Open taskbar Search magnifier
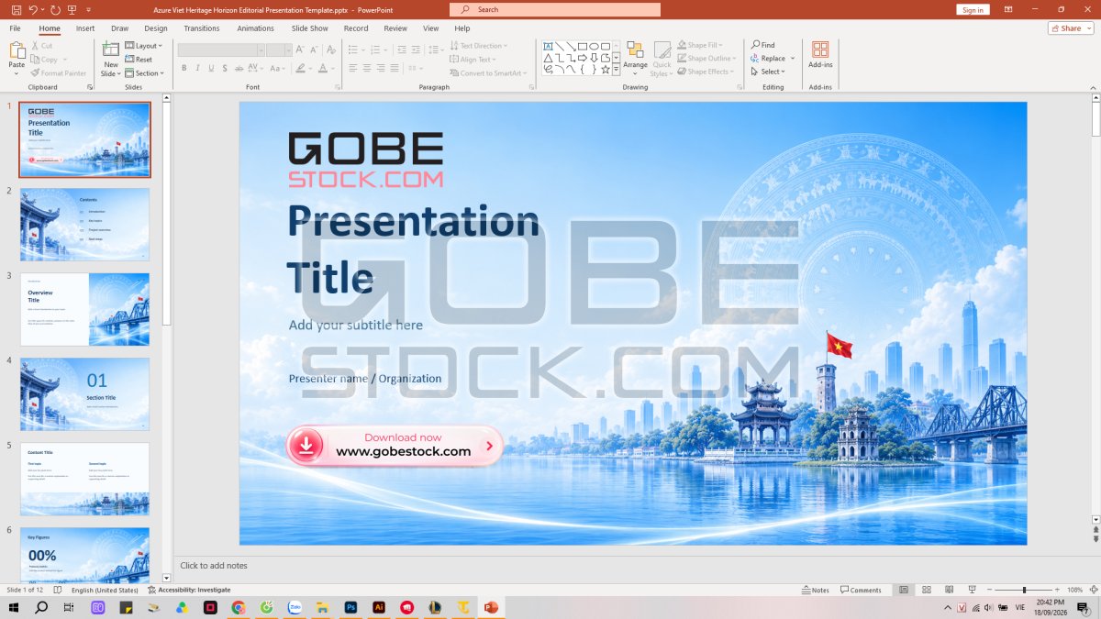Viewport: 1101px width, 619px height. click(x=41, y=607)
